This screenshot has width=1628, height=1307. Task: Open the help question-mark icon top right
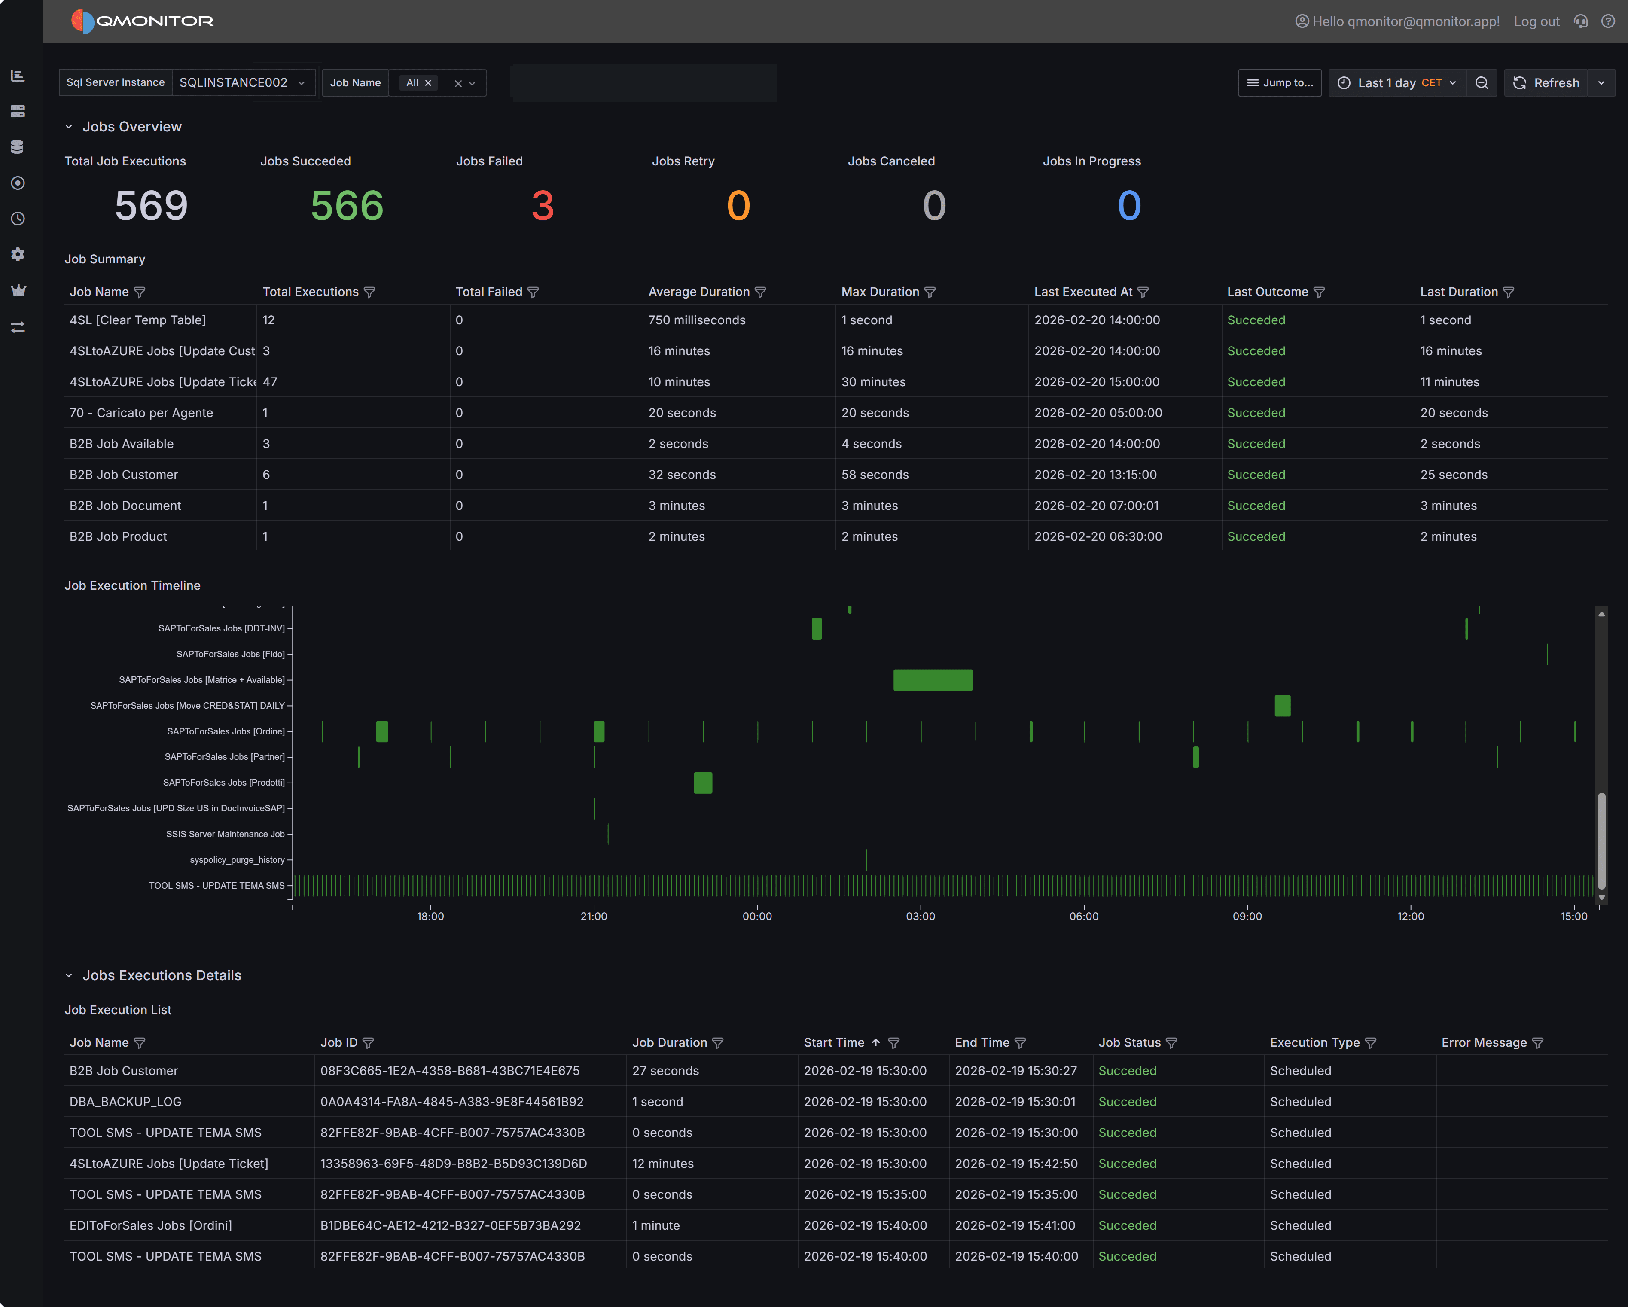tap(1608, 21)
